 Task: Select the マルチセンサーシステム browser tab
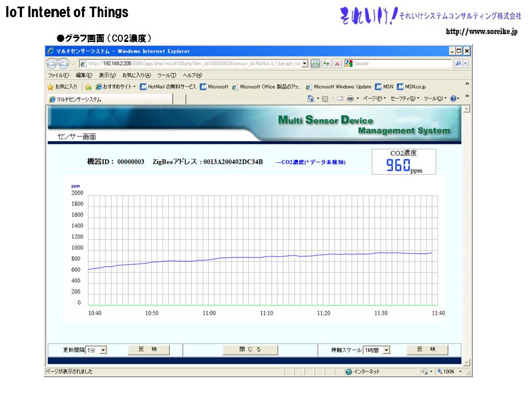click(x=110, y=99)
